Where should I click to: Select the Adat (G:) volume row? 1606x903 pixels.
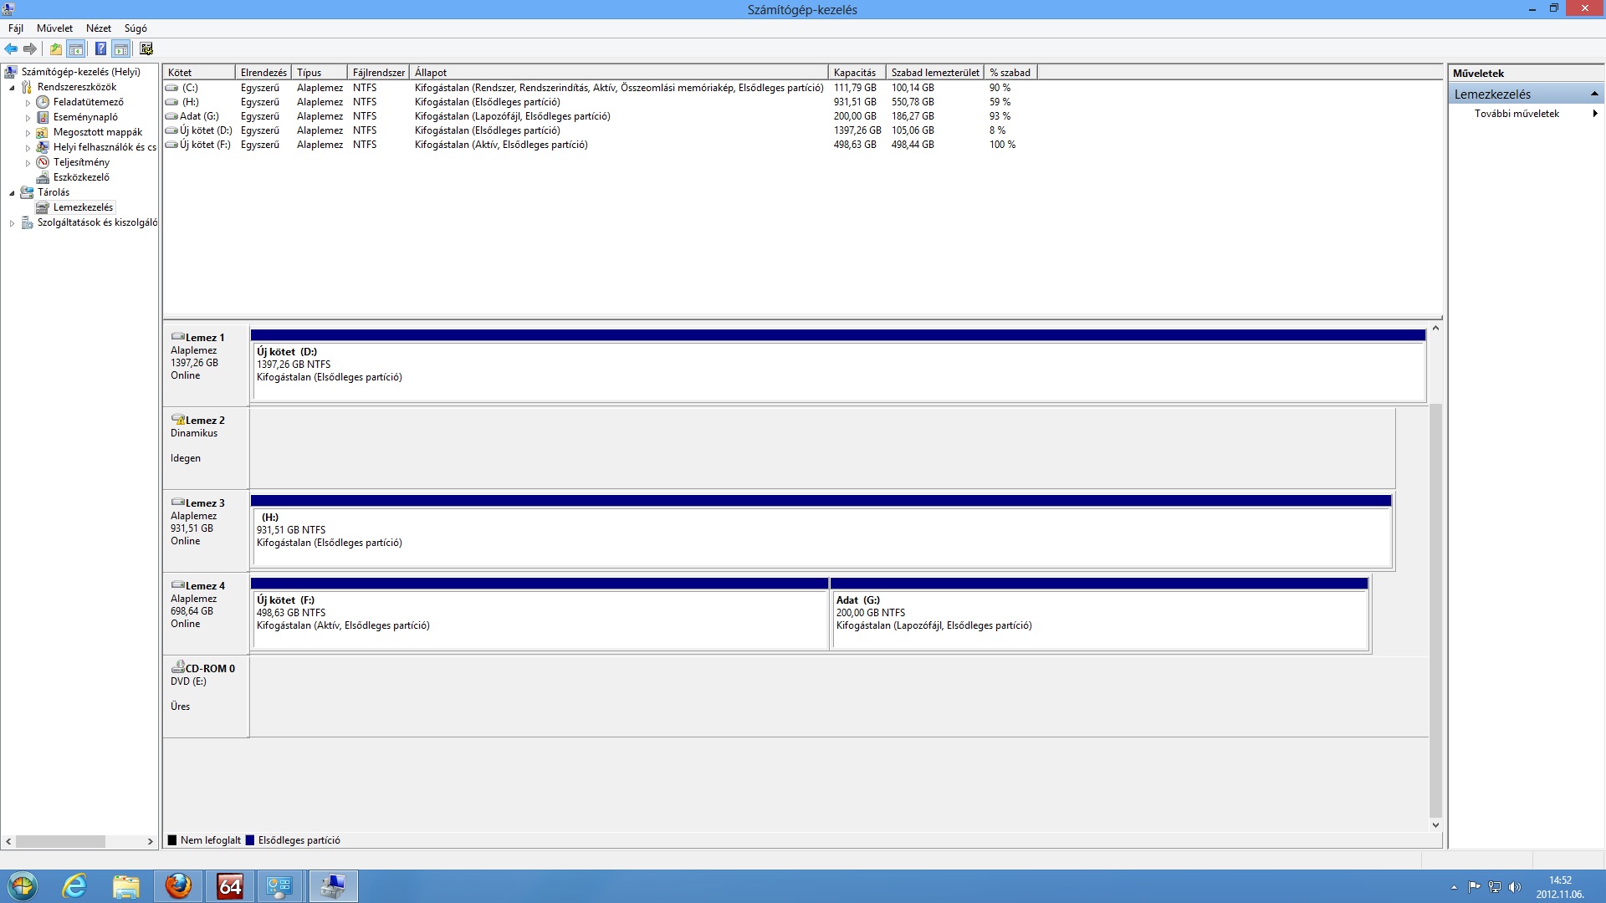601,116
